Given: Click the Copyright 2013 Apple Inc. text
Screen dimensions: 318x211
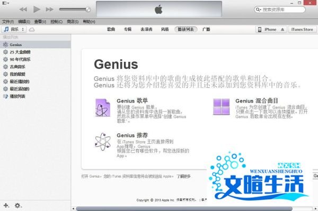Looking at the screenshot, I should coord(155,200).
